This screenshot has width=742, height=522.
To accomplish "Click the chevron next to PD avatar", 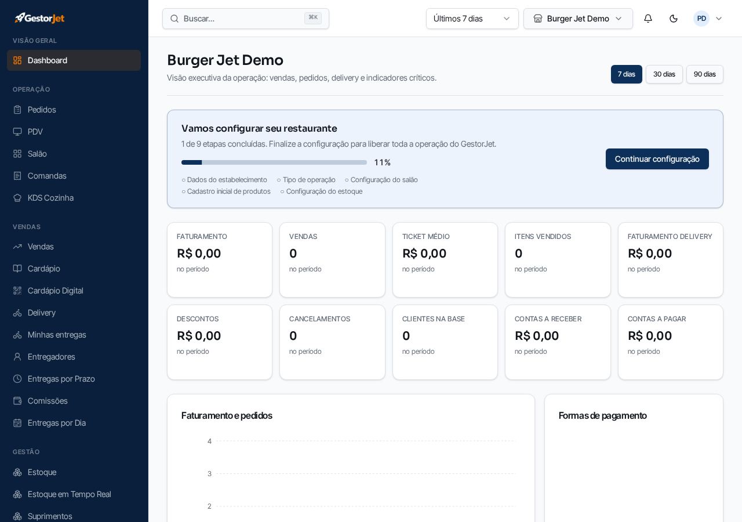I will [719, 19].
